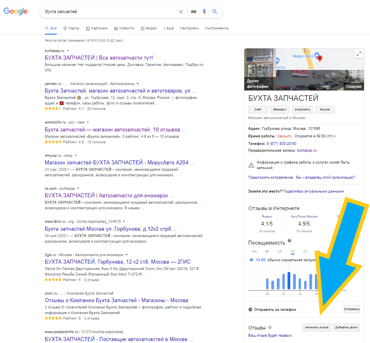370x343 pixels.
Task: Click Ваш отзыв будет первым link
Action: [x=270, y=335]
